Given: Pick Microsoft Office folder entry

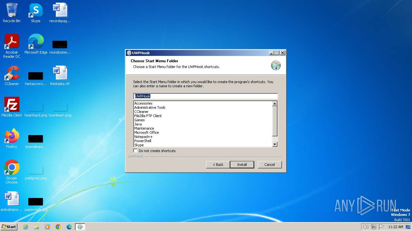Looking at the screenshot, I should click(146, 133).
